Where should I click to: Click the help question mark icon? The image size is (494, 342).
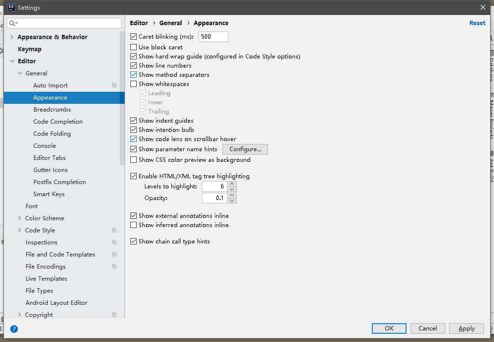pos(14,329)
